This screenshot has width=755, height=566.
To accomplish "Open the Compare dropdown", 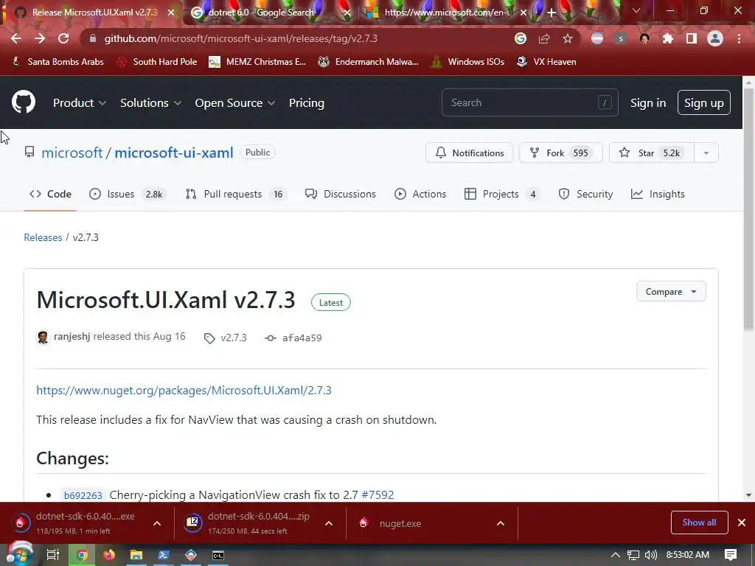I will 671,292.
